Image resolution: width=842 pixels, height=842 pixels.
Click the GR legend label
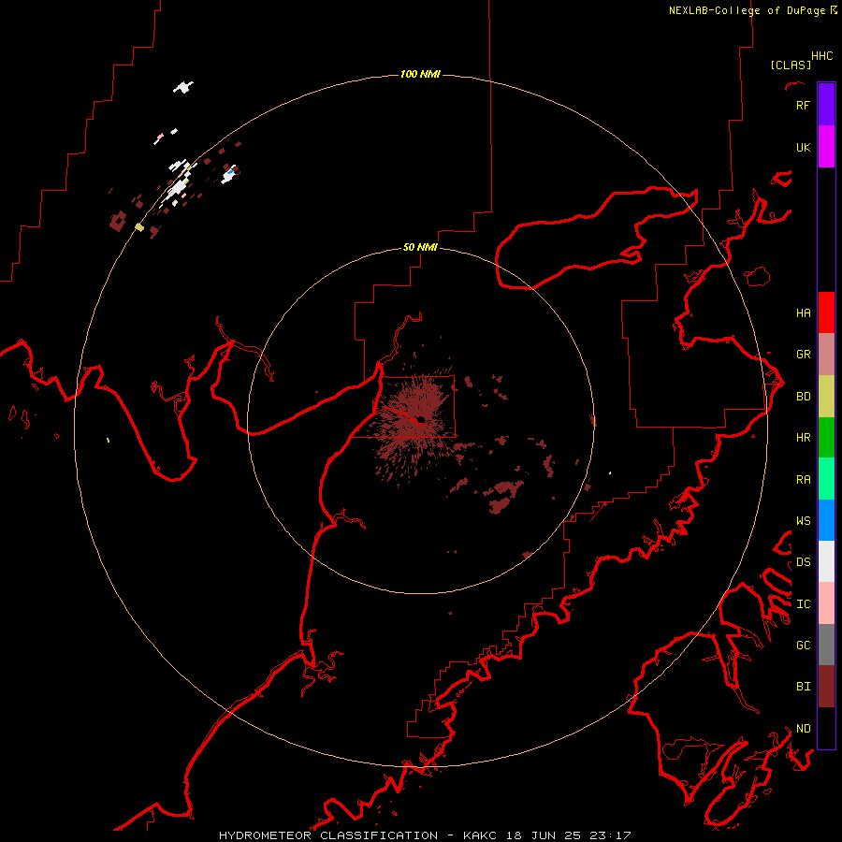tap(803, 354)
